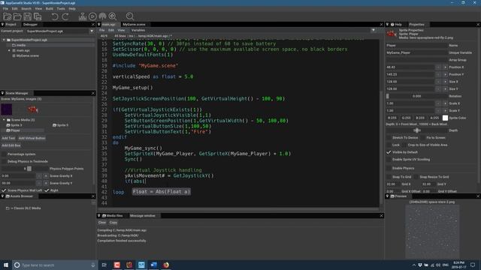Expand the main.agc tree node
This screenshot has width=481, height=270.
(9, 50)
